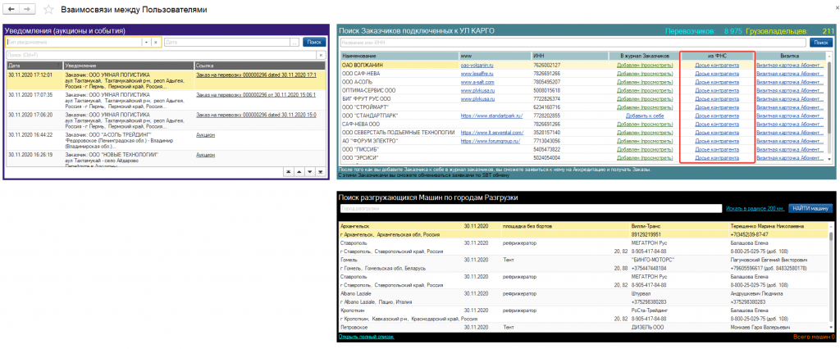Clear the notification type field with X
Screen dimensions: 840x349
(x=156, y=42)
